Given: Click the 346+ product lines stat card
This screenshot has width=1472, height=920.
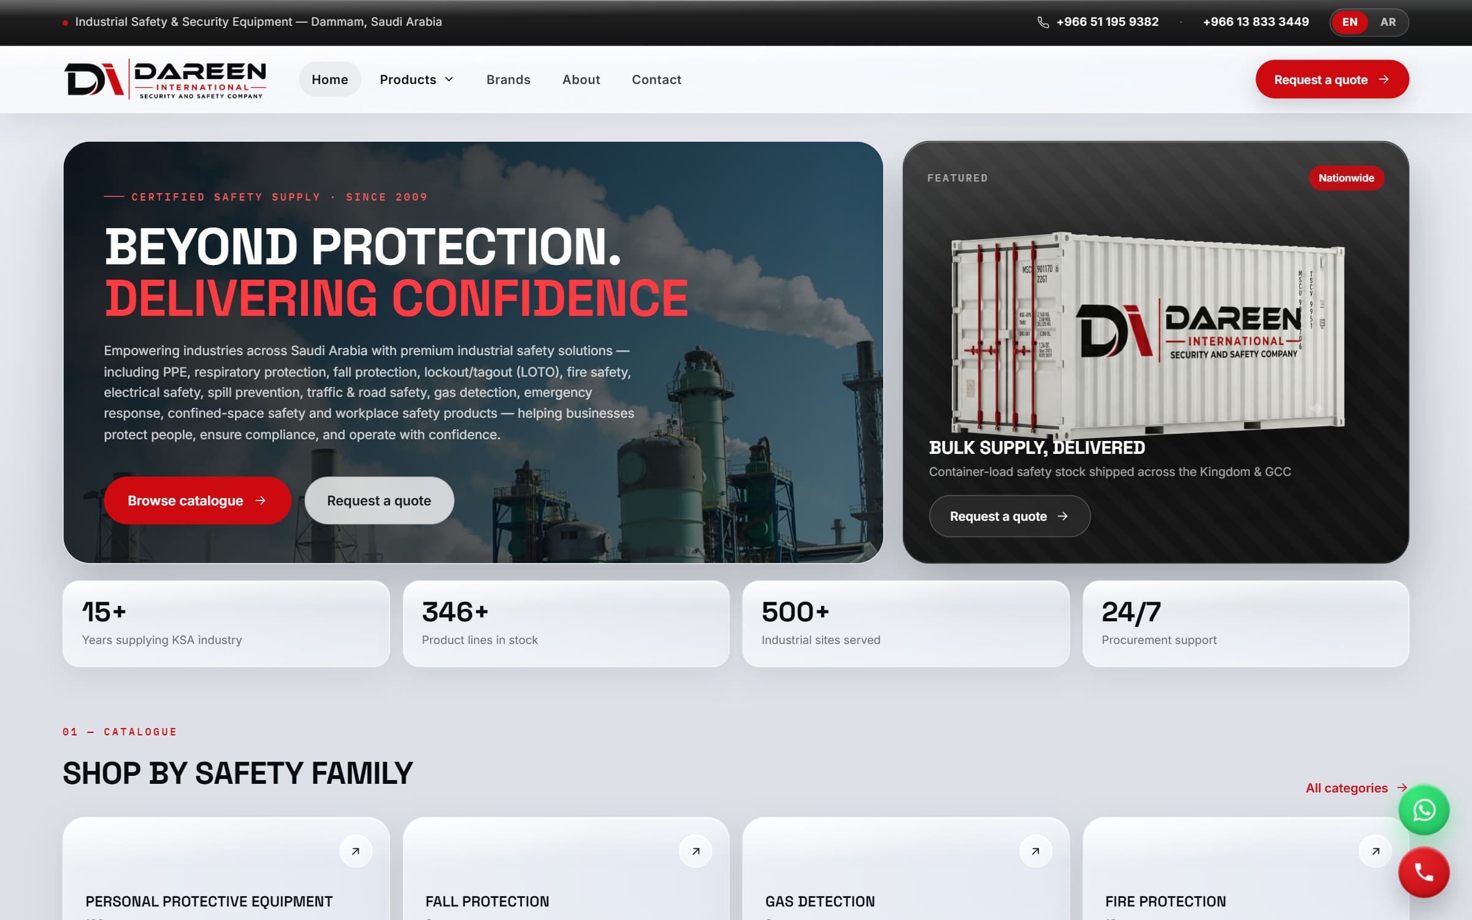Looking at the screenshot, I should [566, 624].
